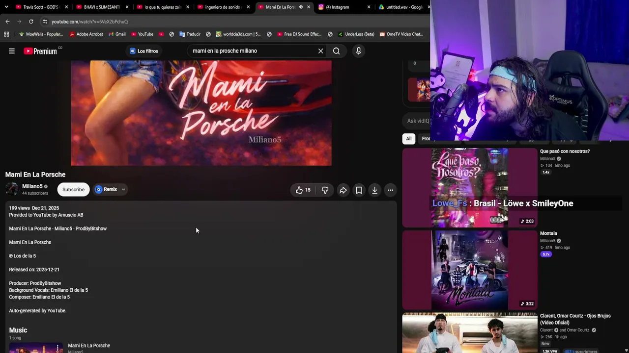629x353 pixels.
Task: Open the Chrome apps grid icon
Action: coord(6,34)
